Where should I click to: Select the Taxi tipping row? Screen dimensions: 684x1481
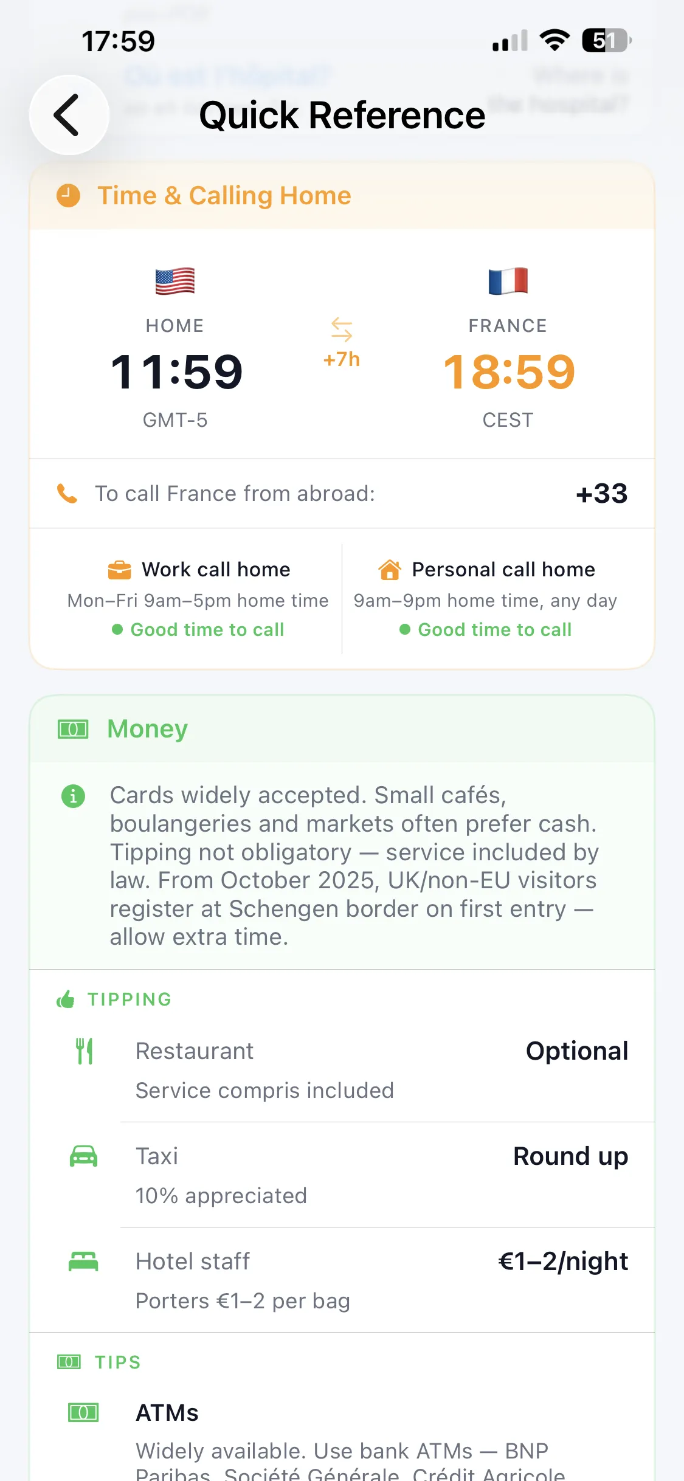(342, 1175)
